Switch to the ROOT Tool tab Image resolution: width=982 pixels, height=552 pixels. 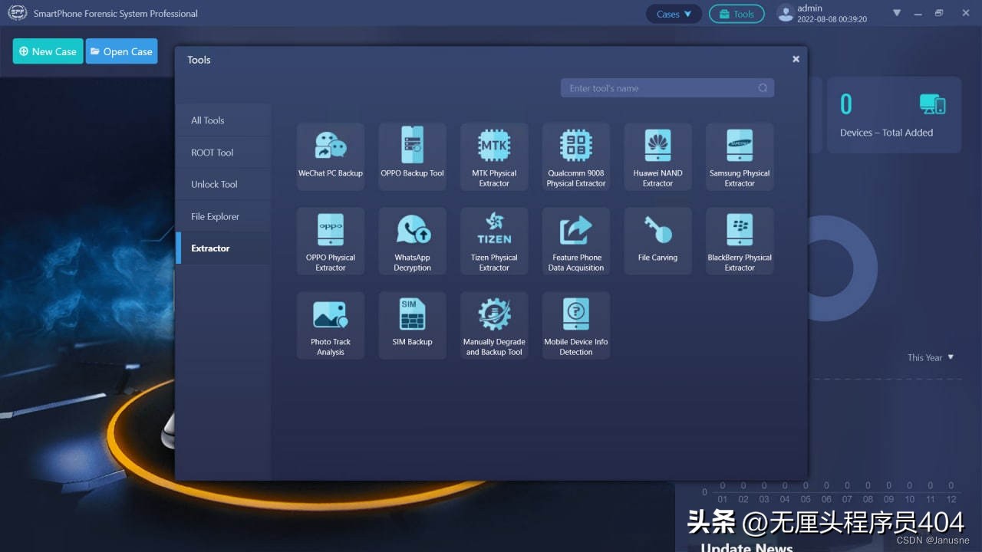(213, 153)
